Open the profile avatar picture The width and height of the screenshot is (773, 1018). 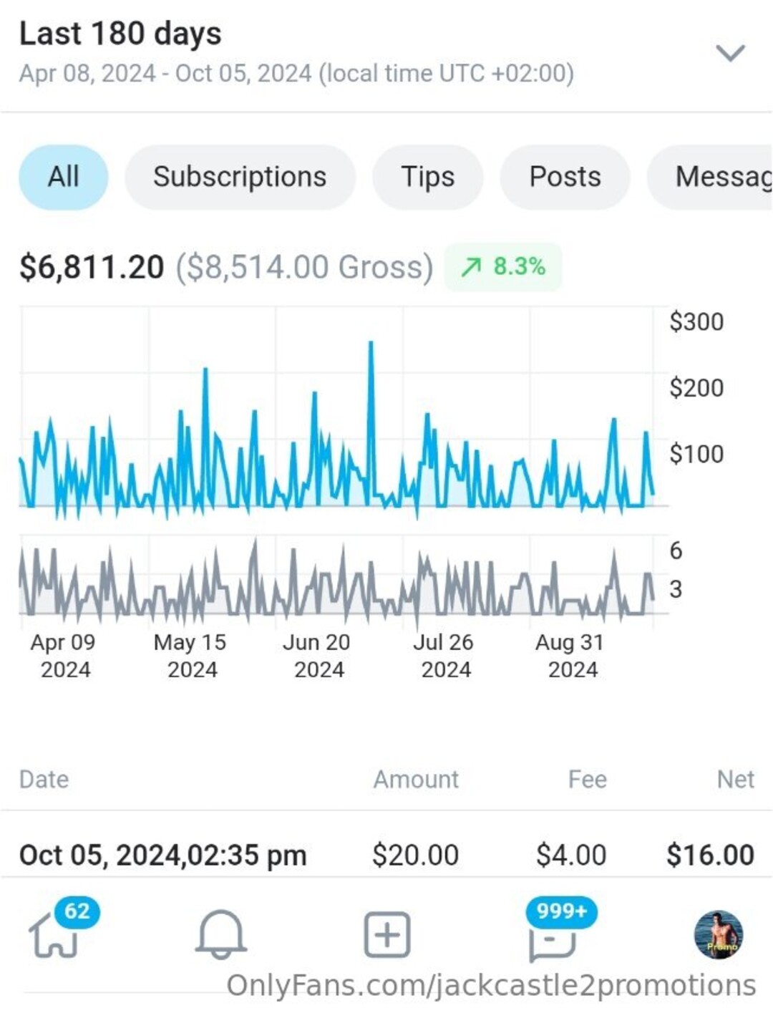click(719, 934)
